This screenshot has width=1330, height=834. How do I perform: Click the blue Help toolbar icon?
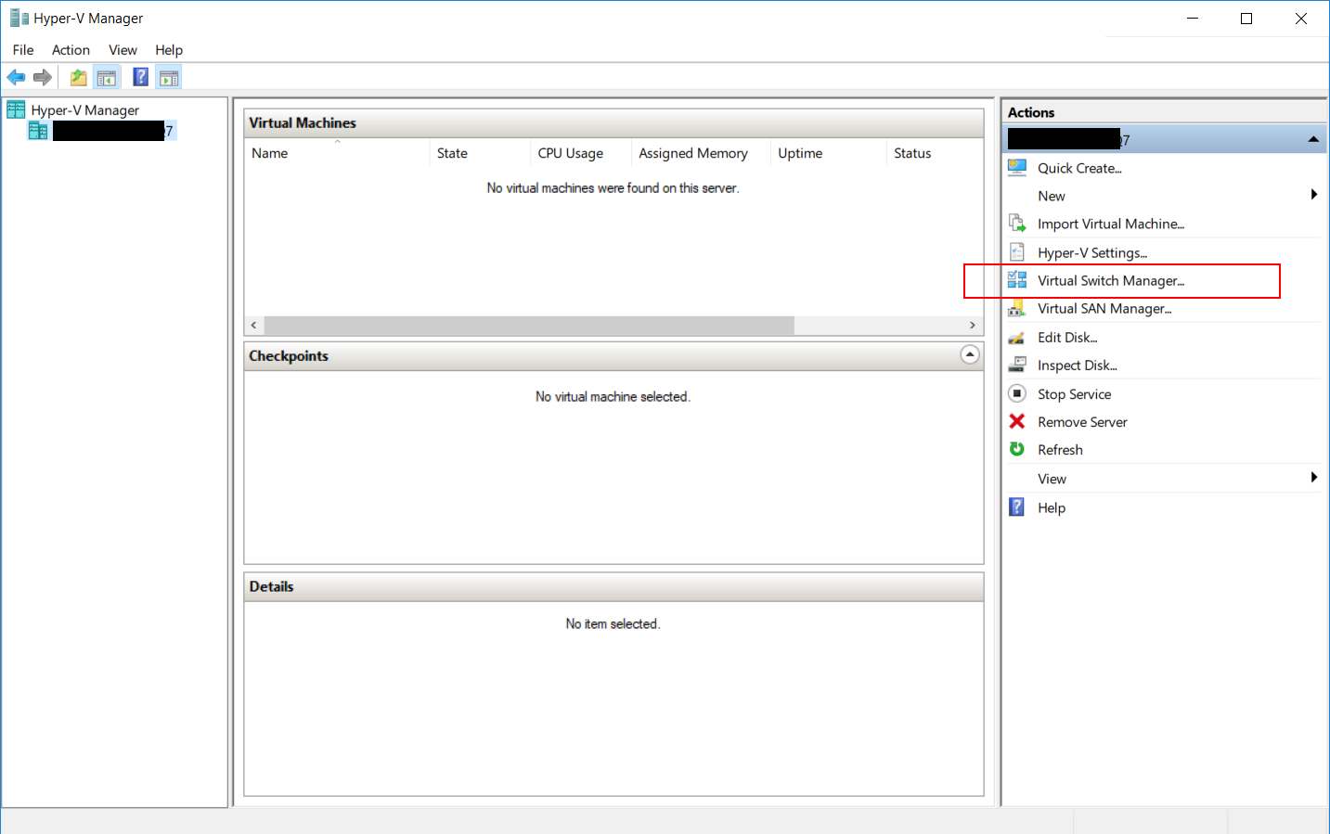point(140,77)
